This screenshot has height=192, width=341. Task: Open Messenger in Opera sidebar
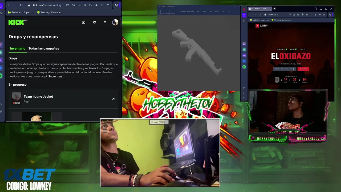(244, 61)
